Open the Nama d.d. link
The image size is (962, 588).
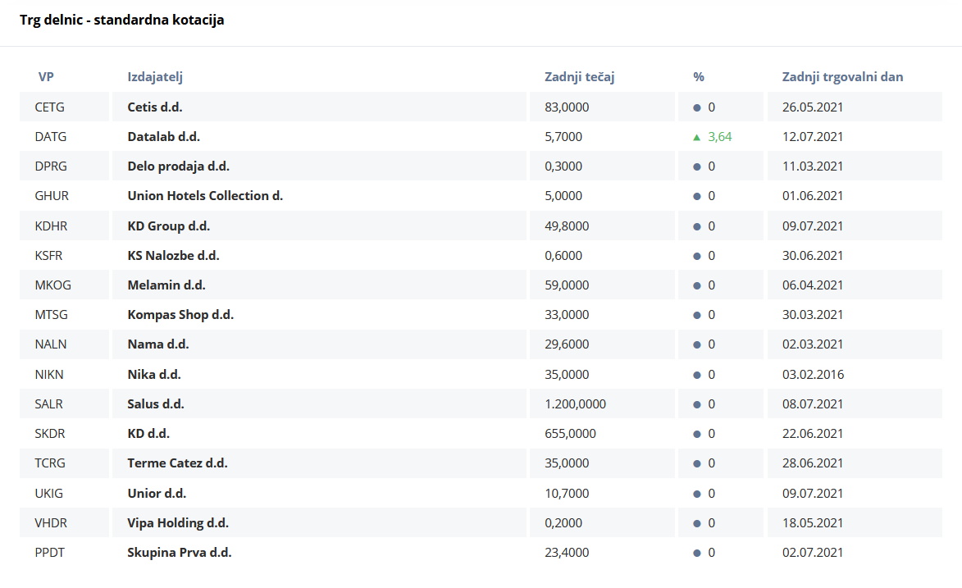(x=158, y=344)
